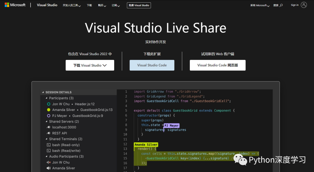Expand the 订阅 dropdown menu
314x172 pixels.
116,5
